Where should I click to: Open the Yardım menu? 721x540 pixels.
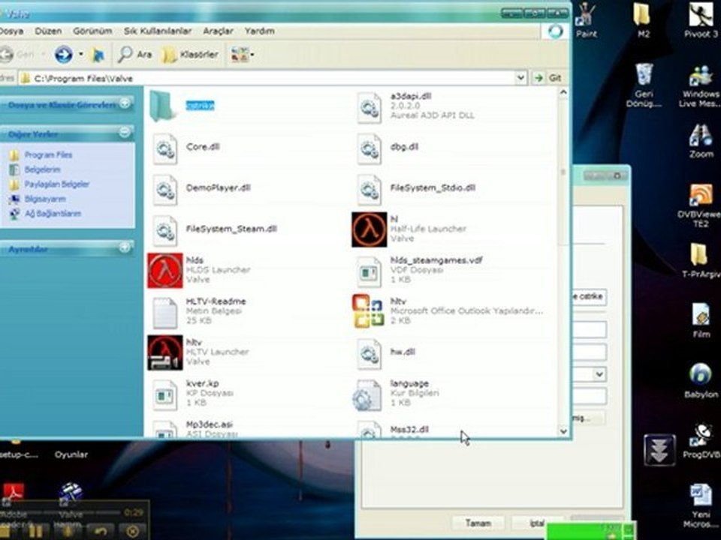[259, 31]
